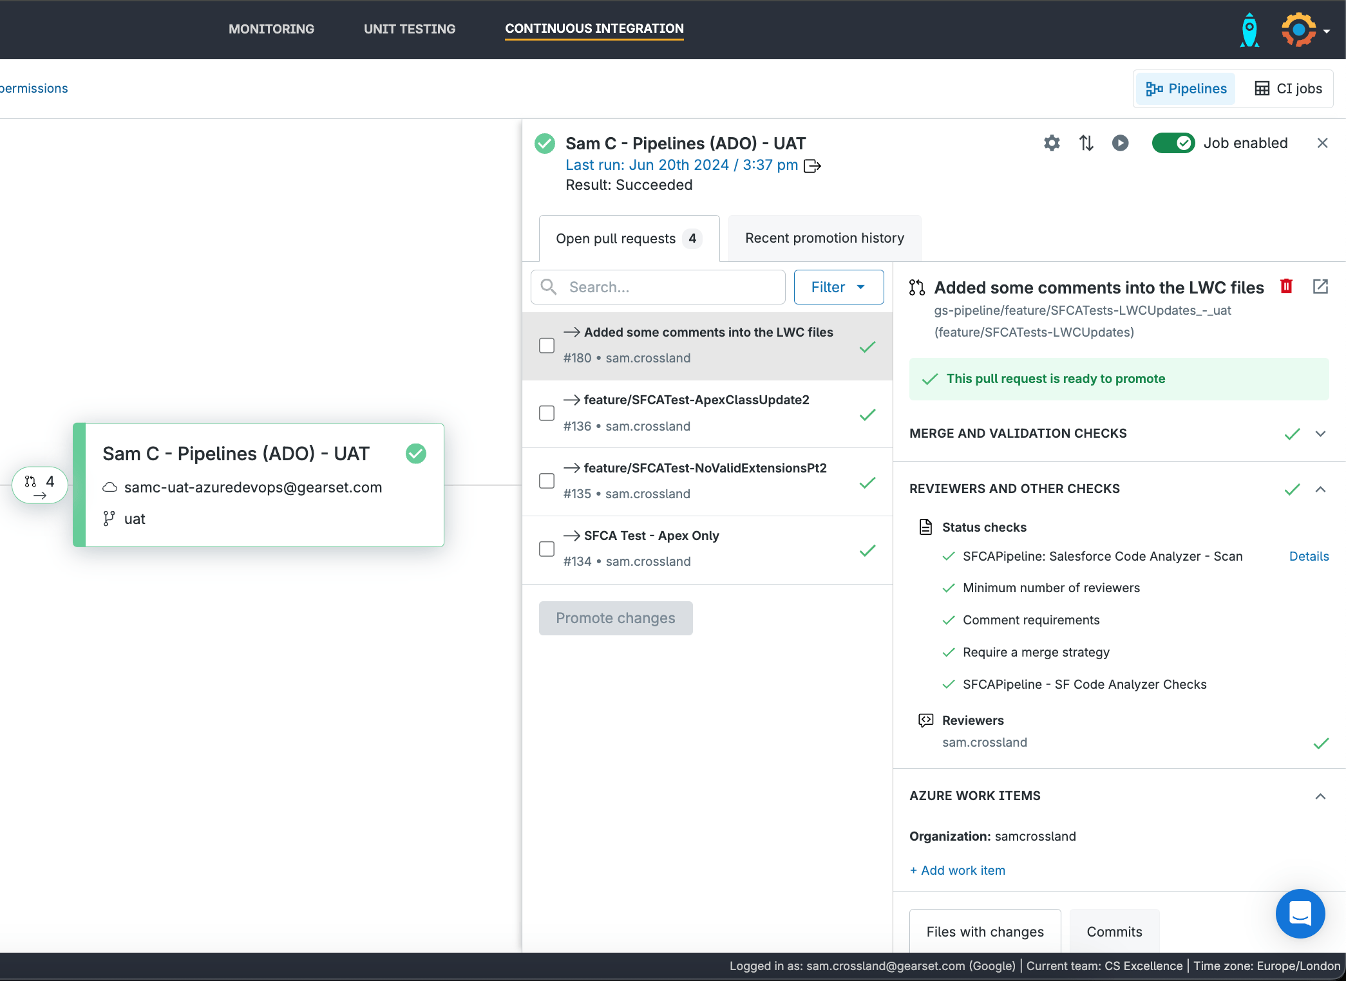Click + Add work item link
The image size is (1346, 981).
coord(957,870)
